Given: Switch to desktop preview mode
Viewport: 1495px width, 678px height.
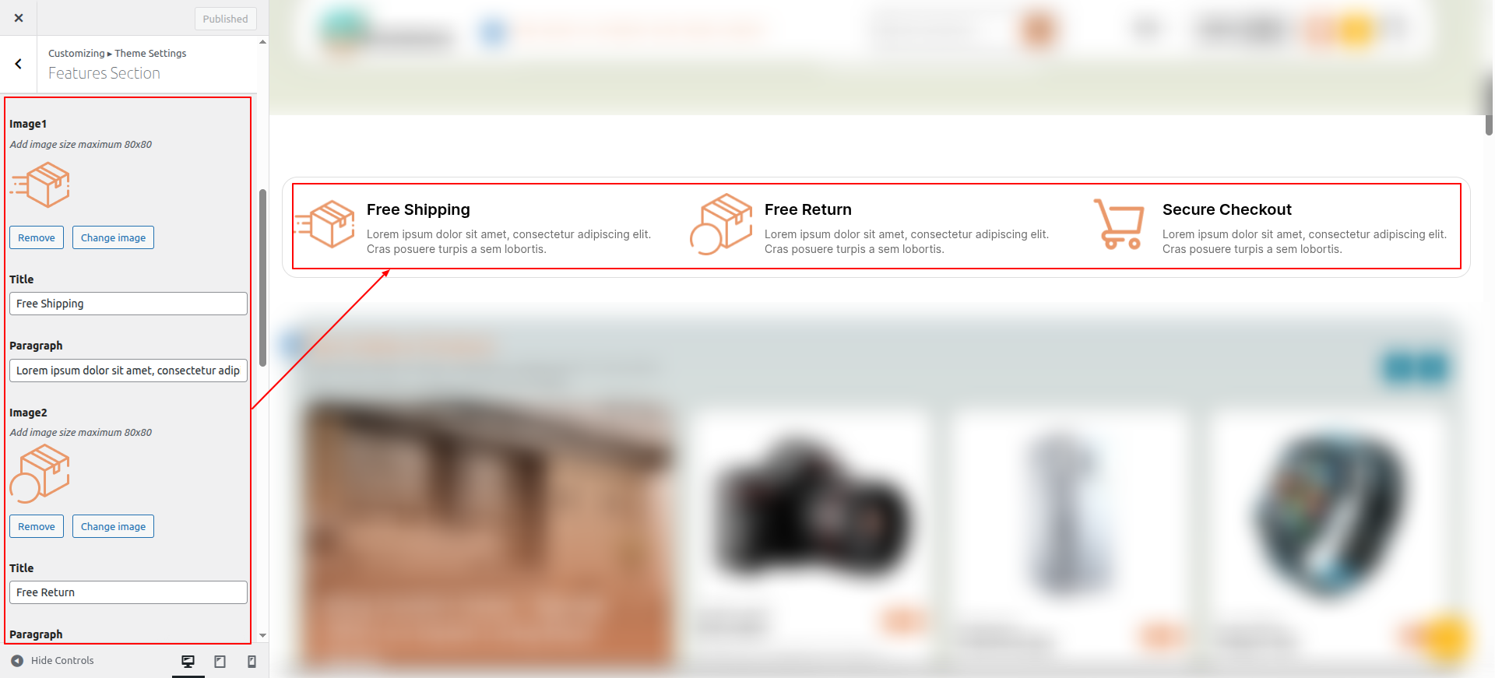Looking at the screenshot, I should [188, 662].
